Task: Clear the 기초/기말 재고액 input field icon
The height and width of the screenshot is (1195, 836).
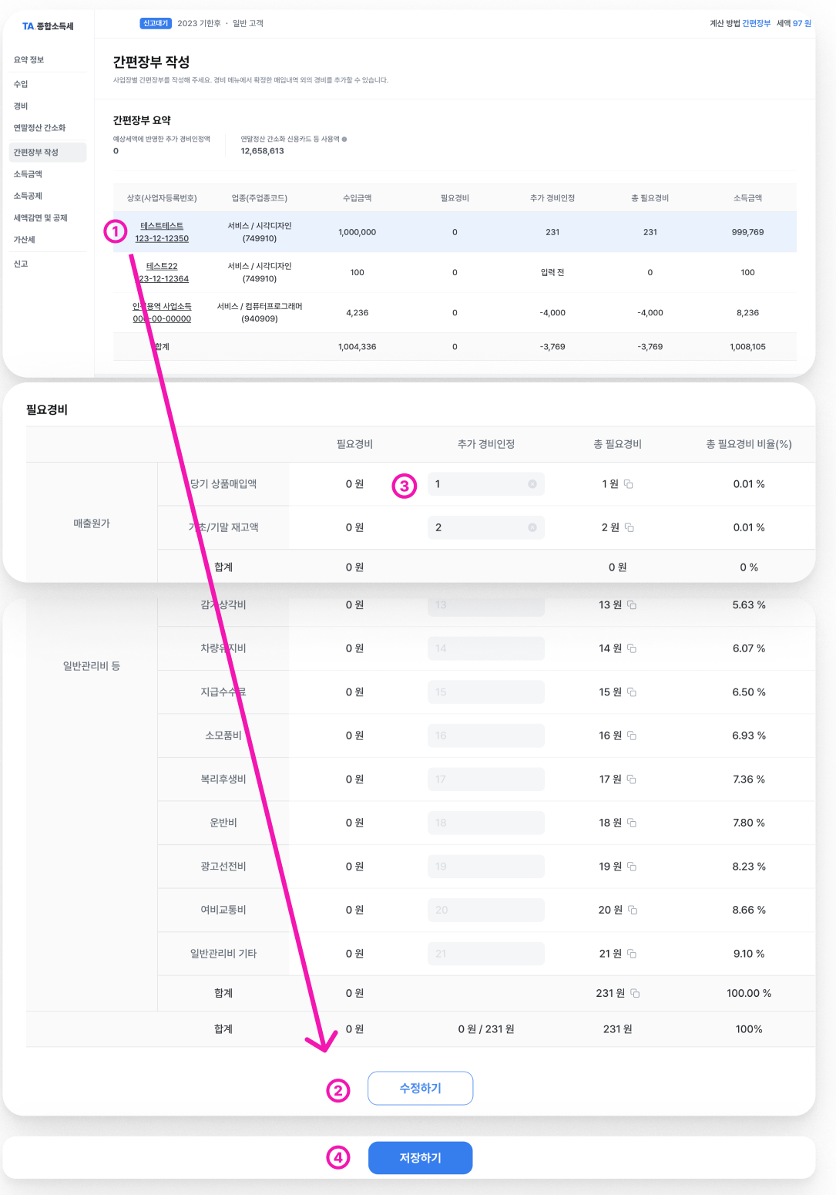Action: tap(532, 527)
